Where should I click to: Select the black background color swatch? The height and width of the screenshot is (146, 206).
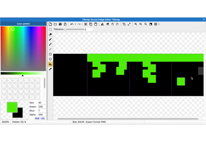(19, 114)
